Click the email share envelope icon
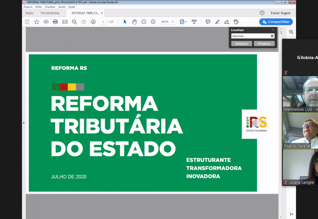Screen dimensions: 318x219 64,22
